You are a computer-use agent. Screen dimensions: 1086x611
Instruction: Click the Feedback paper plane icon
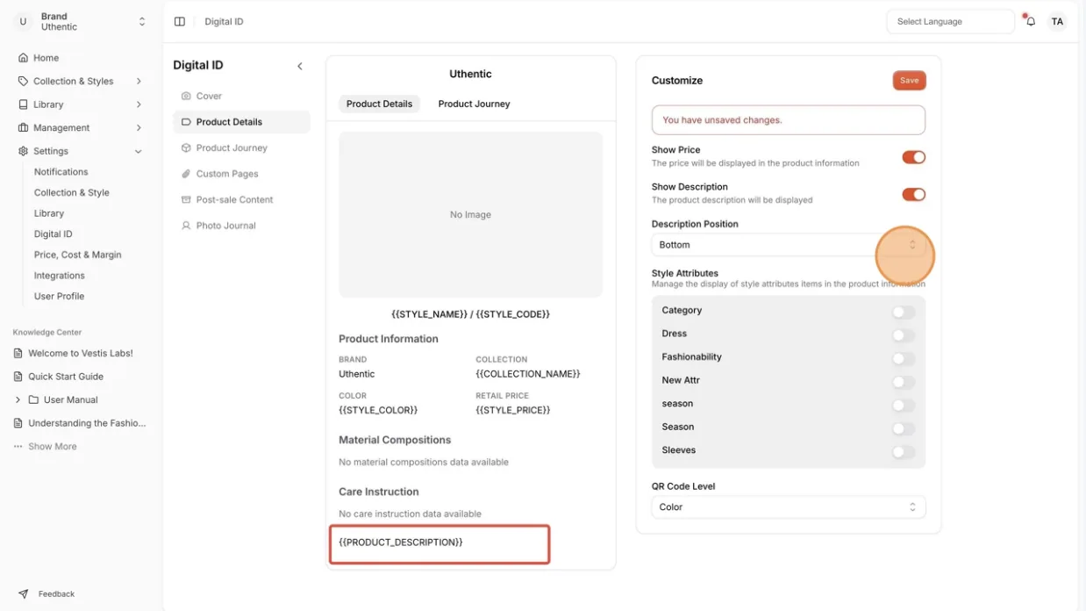23,594
